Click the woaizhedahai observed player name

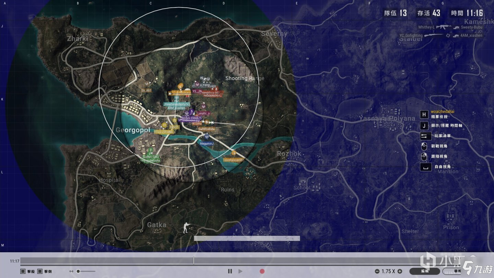coord(443,112)
